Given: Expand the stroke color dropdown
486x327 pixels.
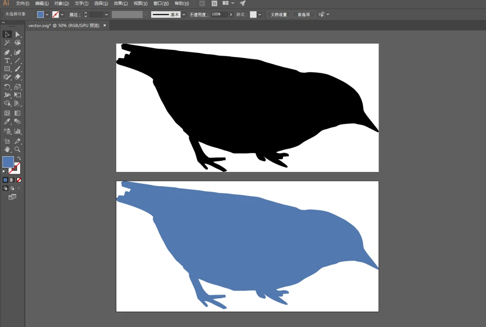Looking at the screenshot, I should (62, 14).
